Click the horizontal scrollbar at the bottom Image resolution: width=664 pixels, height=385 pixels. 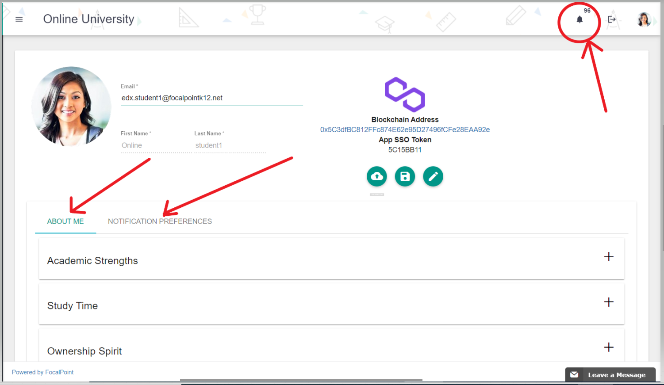tap(301, 380)
